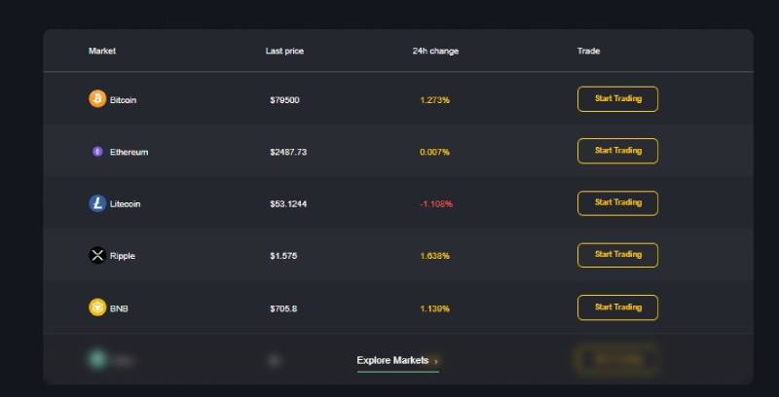Click the black Ripple X icon

click(x=97, y=256)
